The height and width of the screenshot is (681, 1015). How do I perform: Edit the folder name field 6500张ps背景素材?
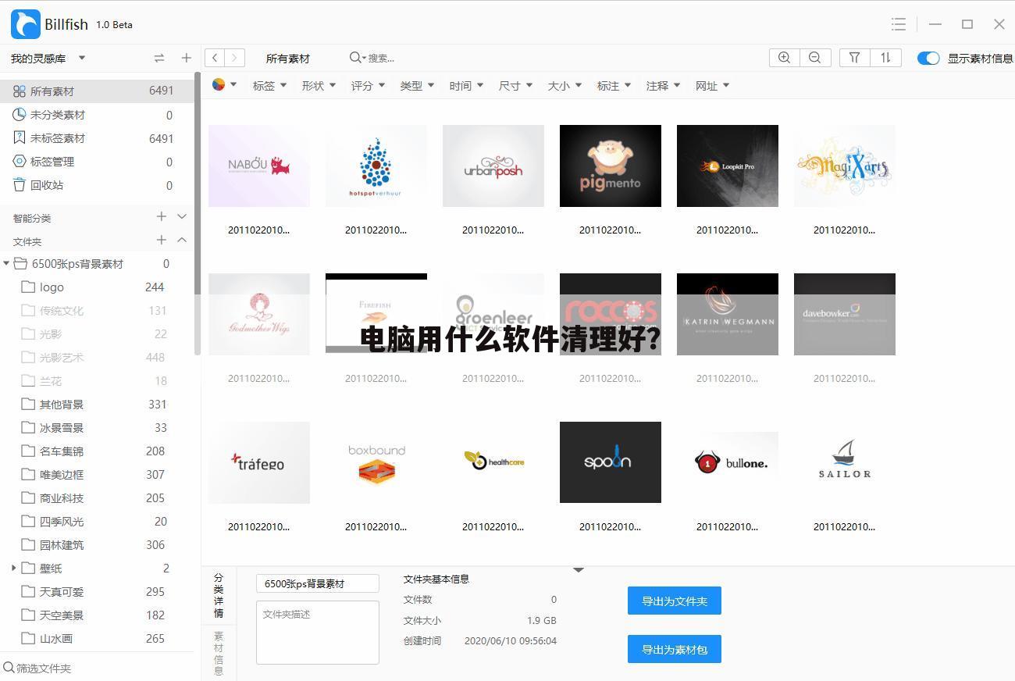point(318,583)
